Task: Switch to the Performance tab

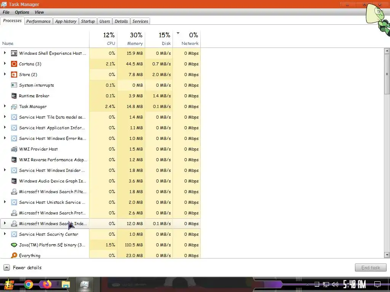Action: [38, 21]
